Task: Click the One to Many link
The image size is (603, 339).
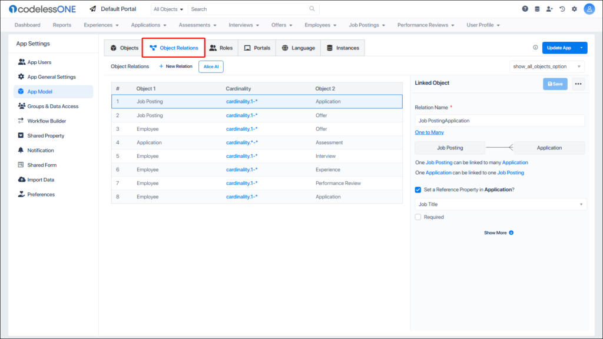Action: click(x=429, y=132)
